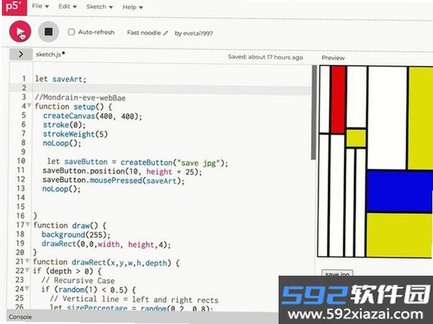Click the 'background(255);' line
This screenshot has height=324, width=433.
tap(76, 235)
